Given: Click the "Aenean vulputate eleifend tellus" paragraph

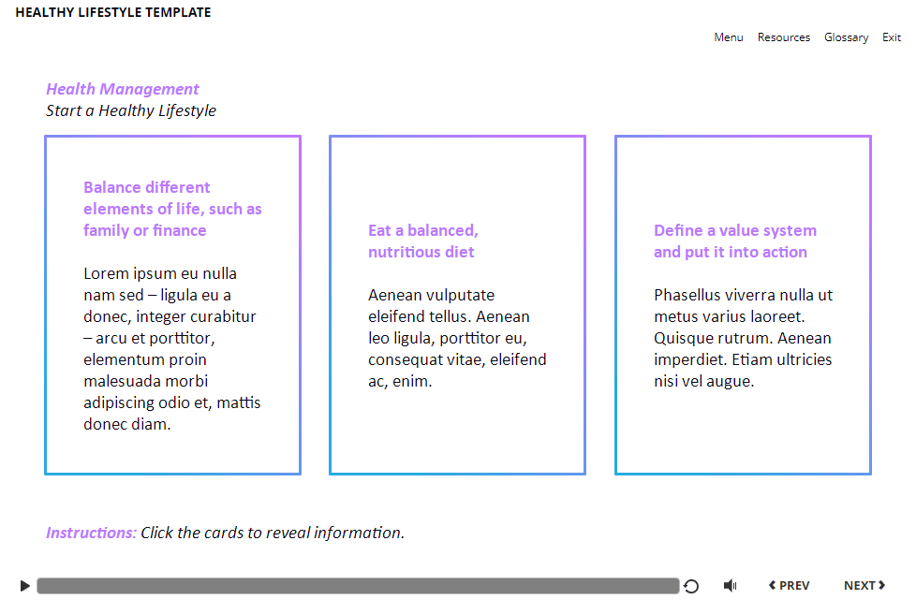Looking at the screenshot, I should coord(457,338).
